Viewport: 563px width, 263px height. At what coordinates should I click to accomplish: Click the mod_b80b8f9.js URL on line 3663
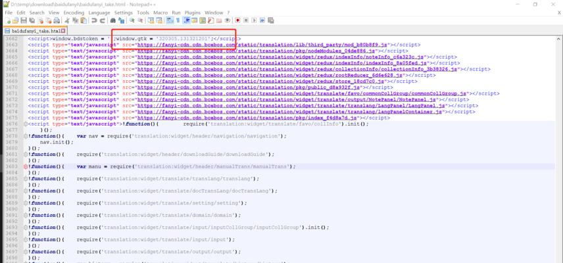pos(262,45)
